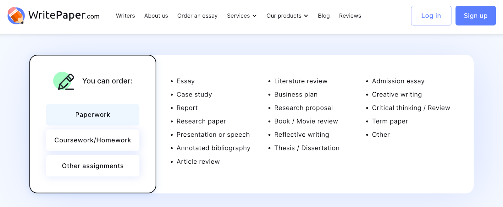
Task: Select the Literature review item
Action: 301,81
